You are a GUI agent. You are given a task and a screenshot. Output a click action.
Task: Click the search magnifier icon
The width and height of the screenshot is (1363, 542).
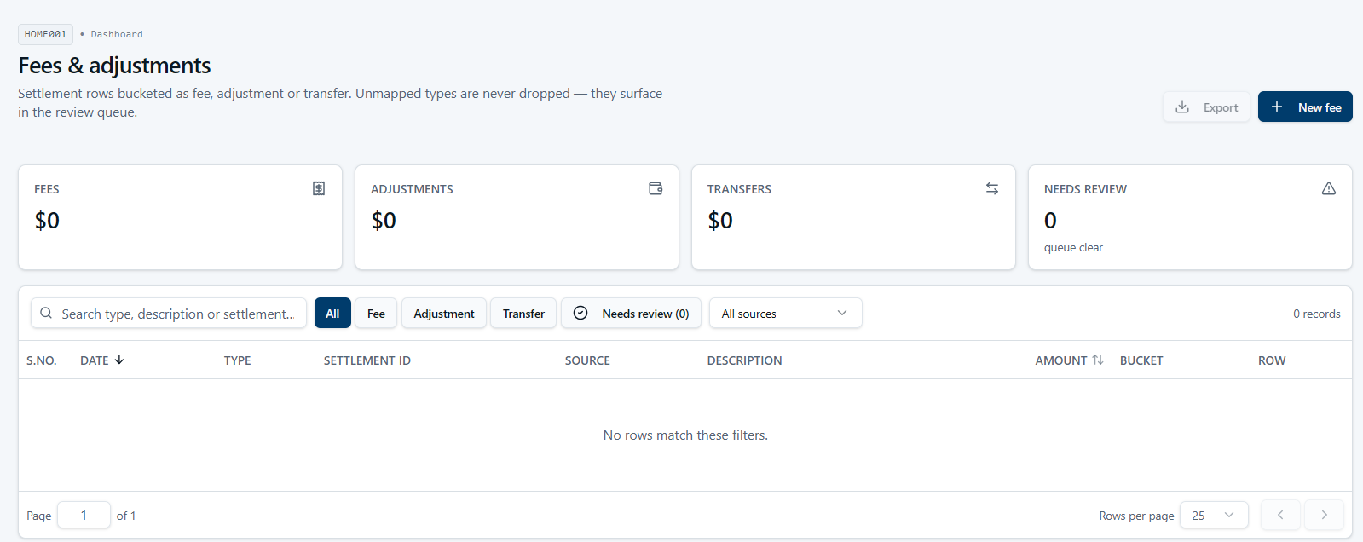point(46,313)
